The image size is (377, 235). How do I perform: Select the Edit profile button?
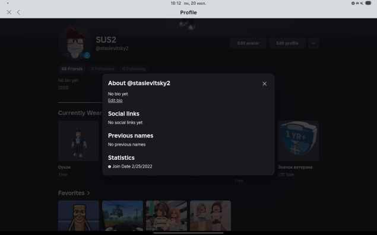tap(287, 43)
